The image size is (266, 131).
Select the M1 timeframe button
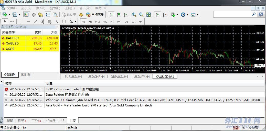tap(83, 22)
